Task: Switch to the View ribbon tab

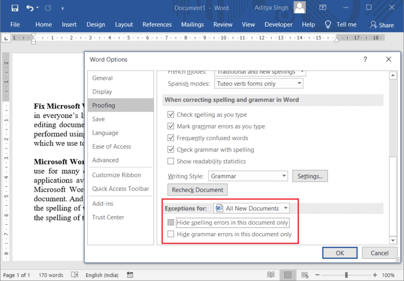Action: coord(248,25)
